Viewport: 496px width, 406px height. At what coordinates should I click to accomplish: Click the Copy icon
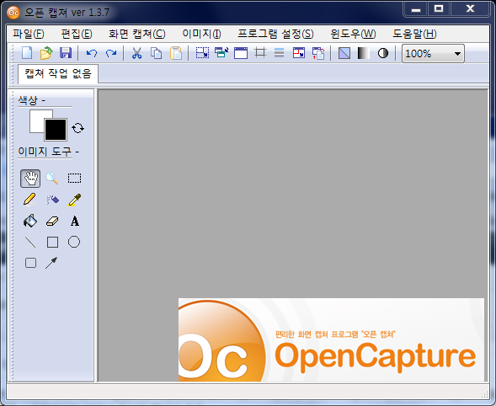(x=156, y=53)
